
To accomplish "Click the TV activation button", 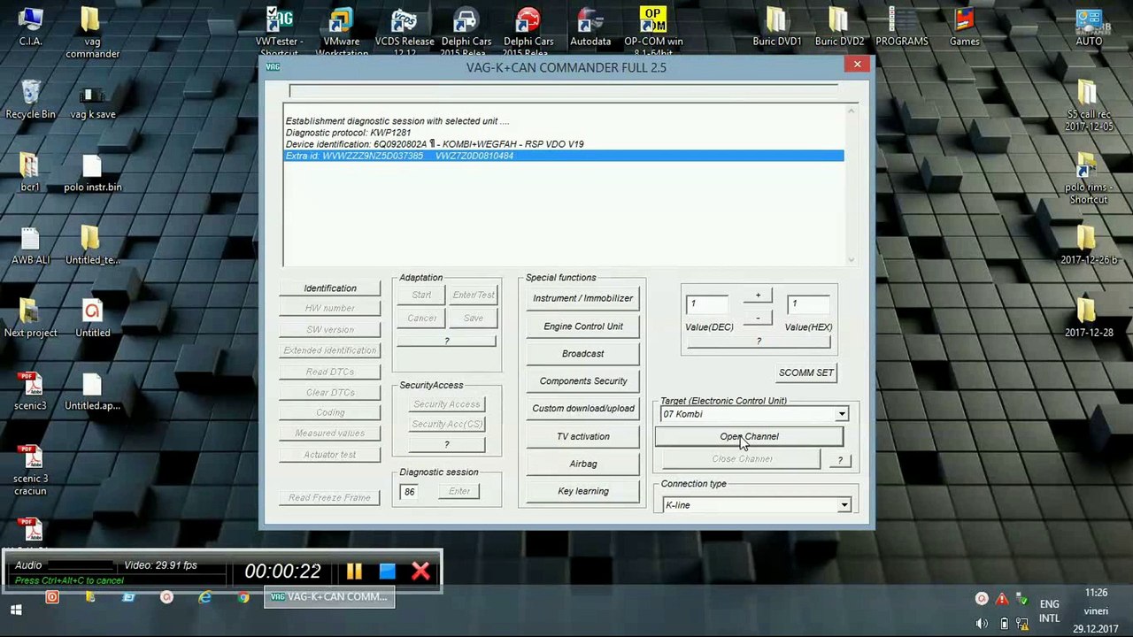I will 582,437.
